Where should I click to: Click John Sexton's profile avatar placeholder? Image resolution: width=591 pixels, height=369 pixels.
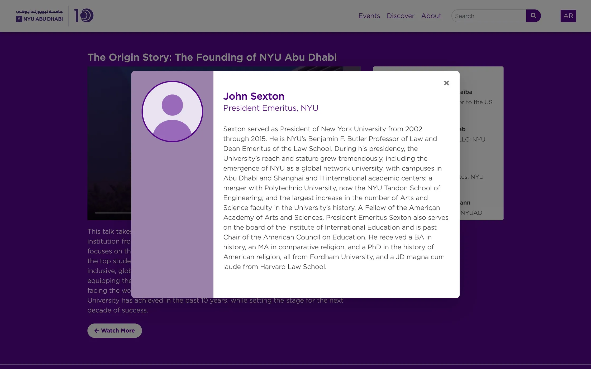tap(172, 111)
